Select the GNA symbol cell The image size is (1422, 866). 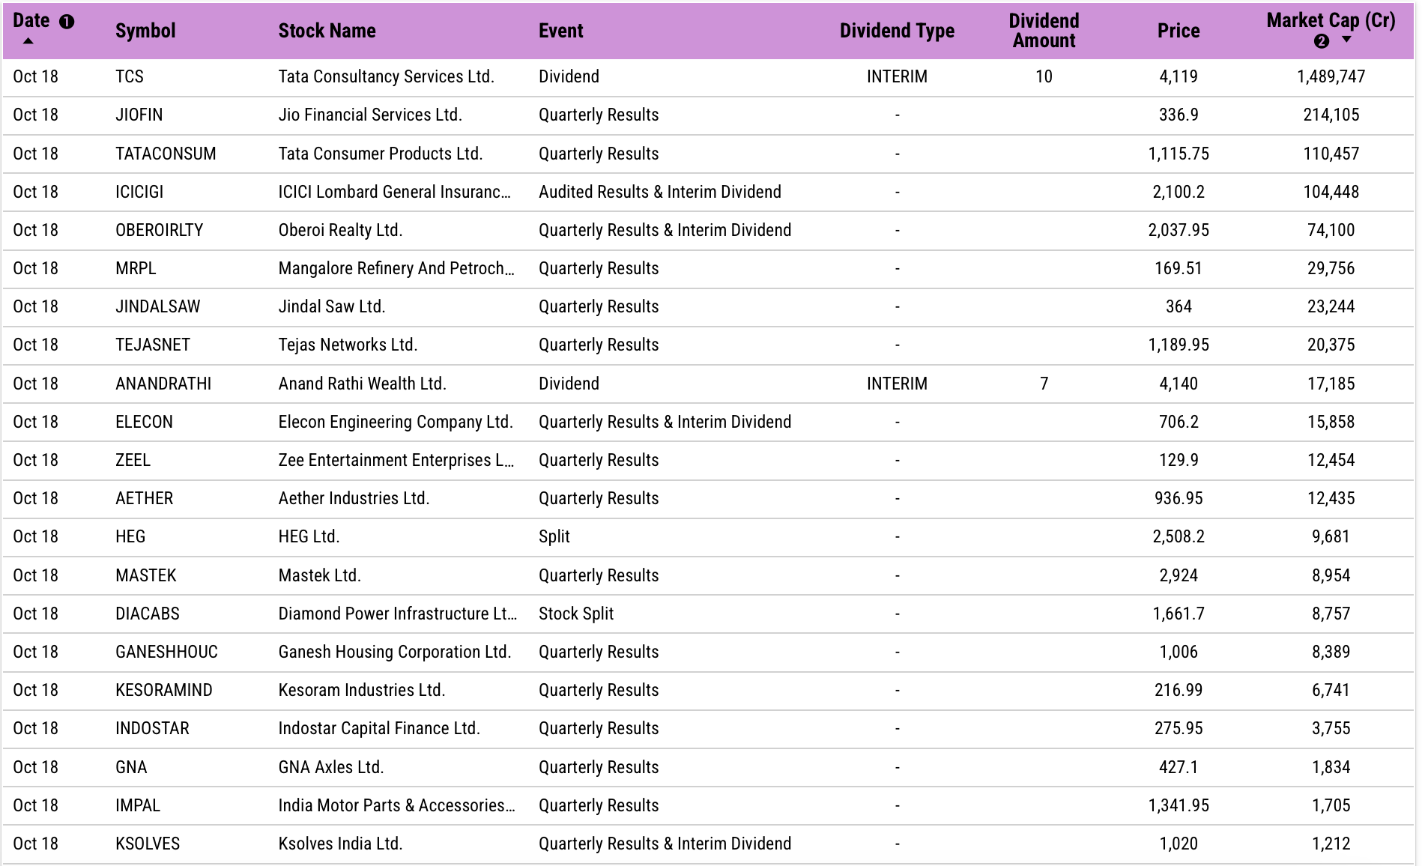[131, 767]
